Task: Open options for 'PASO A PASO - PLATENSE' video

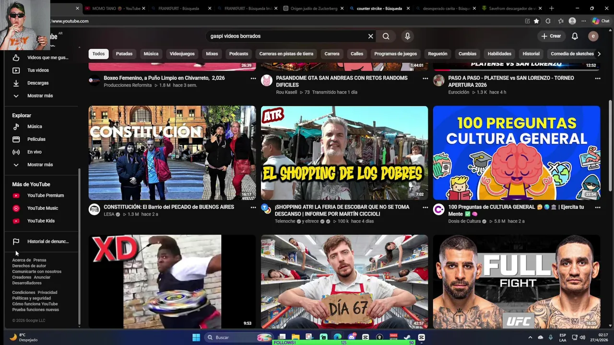Action: click(597, 78)
